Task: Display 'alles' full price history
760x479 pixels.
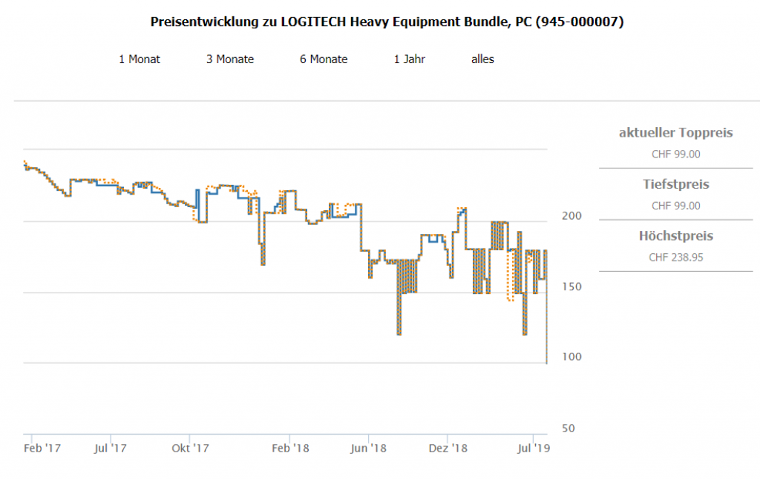Action: [x=482, y=59]
